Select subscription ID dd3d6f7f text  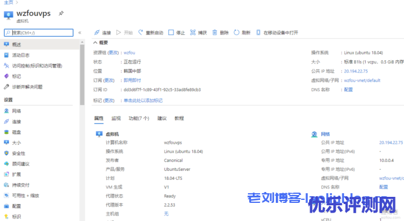tap(162, 89)
